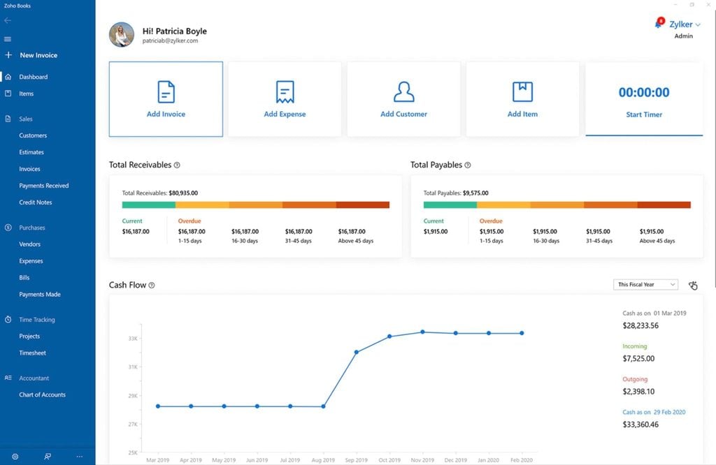716x465 pixels.
Task: Click the Cash Flow refresh icon
Action: [x=693, y=286]
